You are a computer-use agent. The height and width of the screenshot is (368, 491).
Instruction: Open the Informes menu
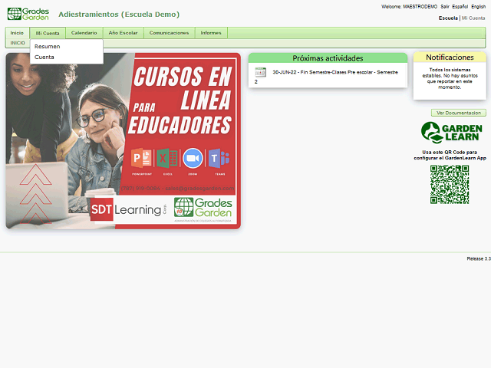pos(211,33)
